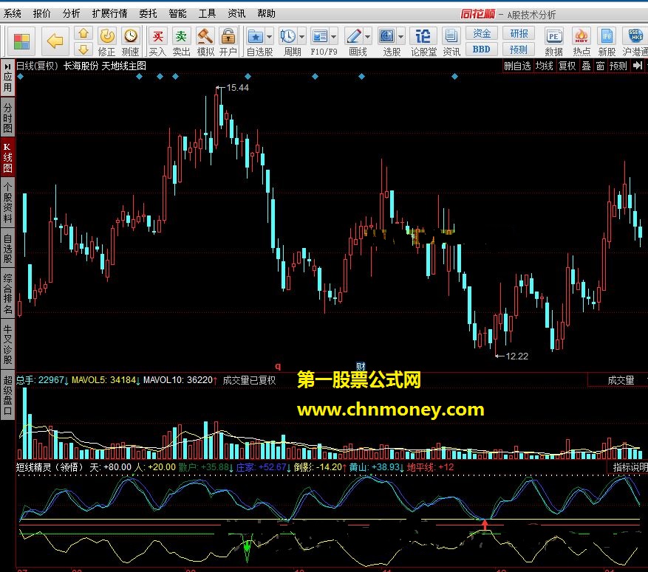Select the 画线 drawing pencil tool
The height and width of the screenshot is (572, 648).
pyautogui.click(x=354, y=37)
